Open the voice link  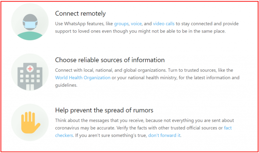[136, 24]
